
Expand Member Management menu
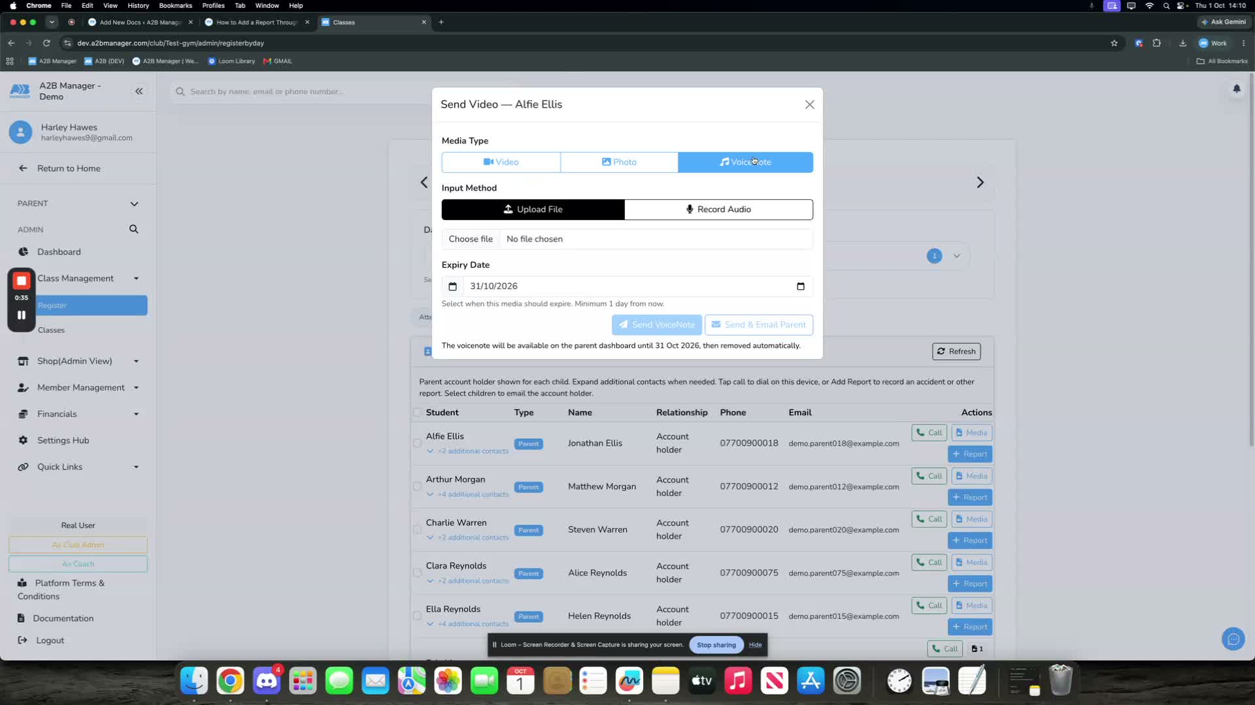136,388
